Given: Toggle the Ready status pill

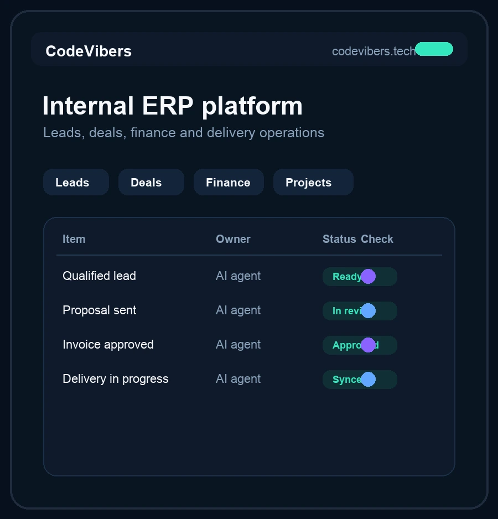Looking at the screenshot, I should [360, 277].
